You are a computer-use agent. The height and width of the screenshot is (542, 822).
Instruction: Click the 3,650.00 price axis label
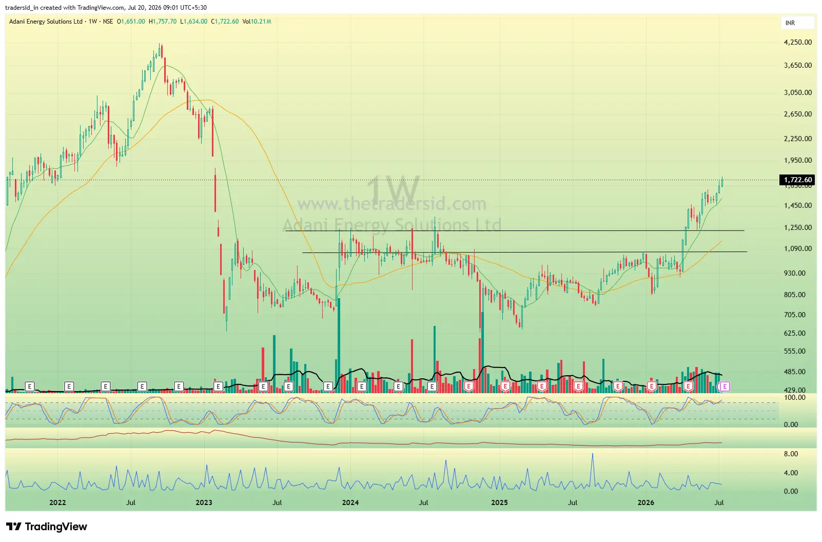click(x=798, y=65)
